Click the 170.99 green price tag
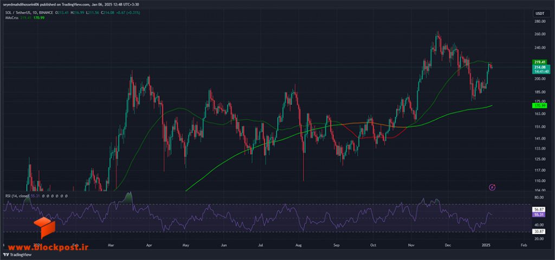The width and height of the screenshot is (555, 260). (x=539, y=106)
